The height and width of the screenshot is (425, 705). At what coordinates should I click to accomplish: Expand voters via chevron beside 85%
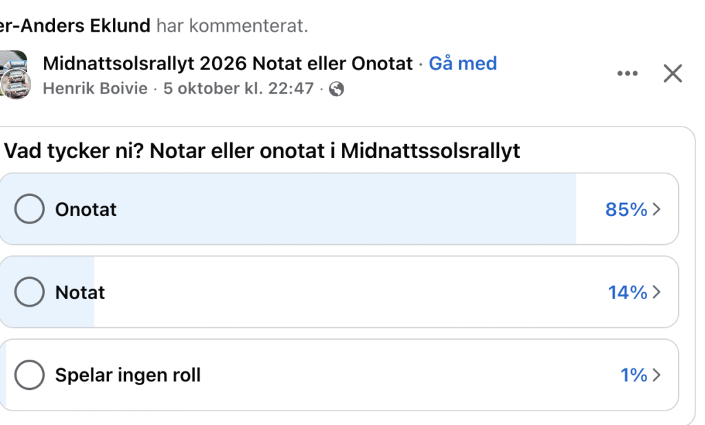(x=656, y=209)
